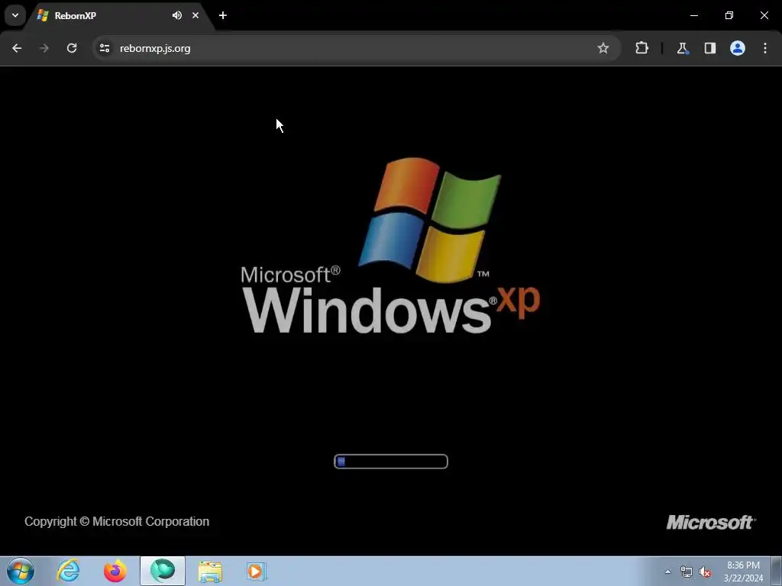This screenshot has height=586, width=782.
Task: Open the clock showing 8:36 PM
Action: pos(743,572)
